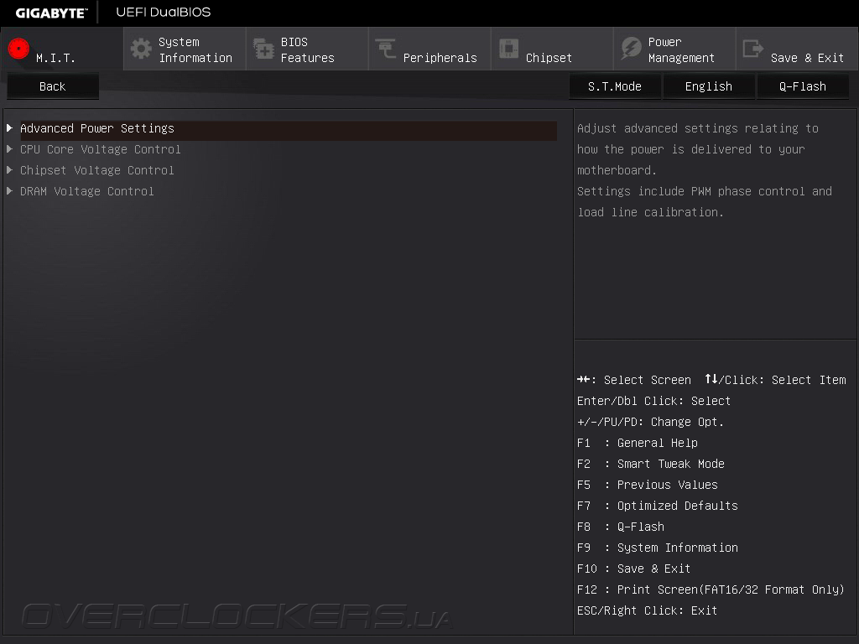Click the BIOS Features chip icon

[263, 49]
